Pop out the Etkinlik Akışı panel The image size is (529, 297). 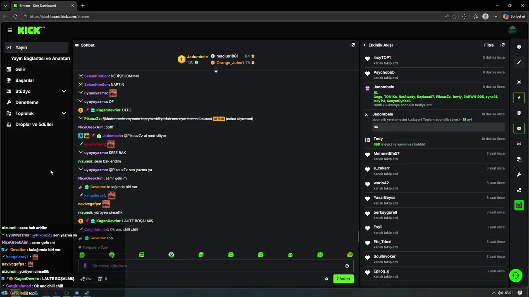click(x=503, y=45)
